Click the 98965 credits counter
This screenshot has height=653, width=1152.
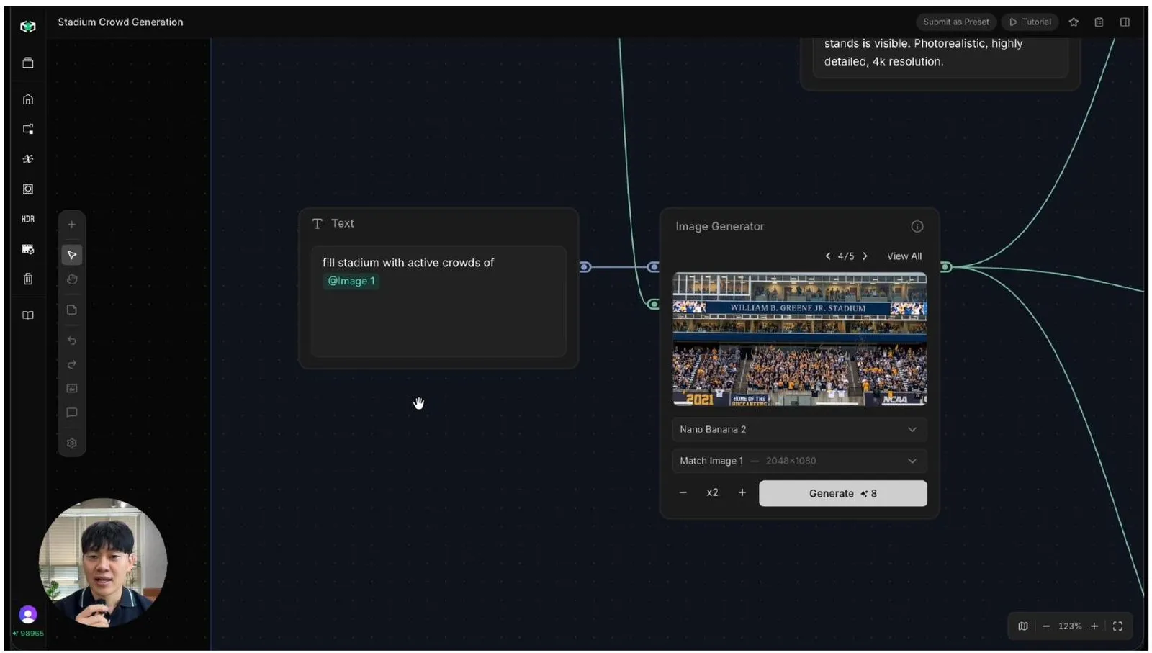pyautogui.click(x=28, y=634)
